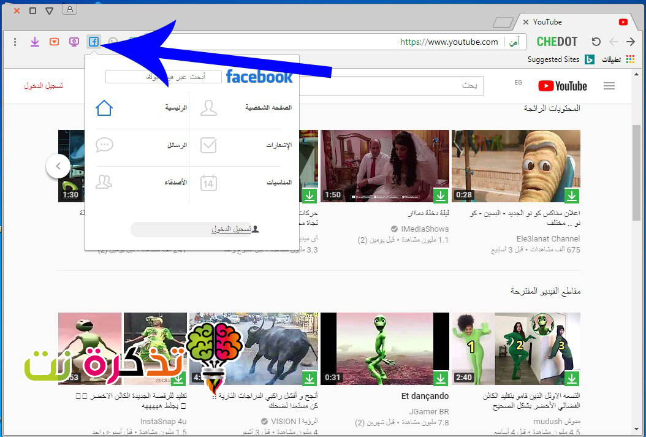Click the YouTube search box
646x437 pixels.
pyautogui.click(x=392, y=86)
